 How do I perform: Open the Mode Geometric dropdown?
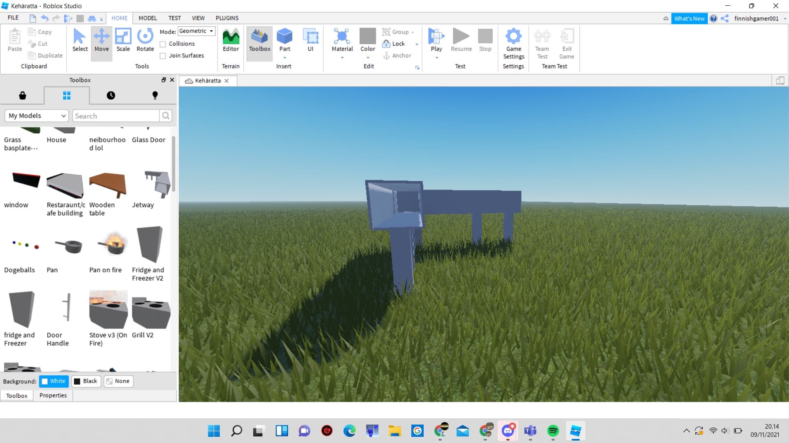point(196,31)
